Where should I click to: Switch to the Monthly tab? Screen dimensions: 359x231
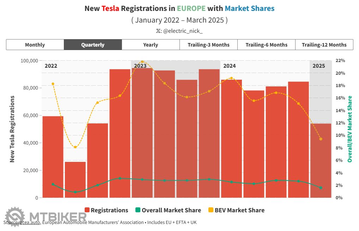(35, 45)
